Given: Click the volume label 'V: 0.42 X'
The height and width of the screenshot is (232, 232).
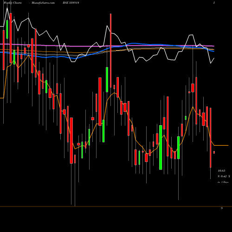Looking at the screenshot, I should click(x=224, y=176).
